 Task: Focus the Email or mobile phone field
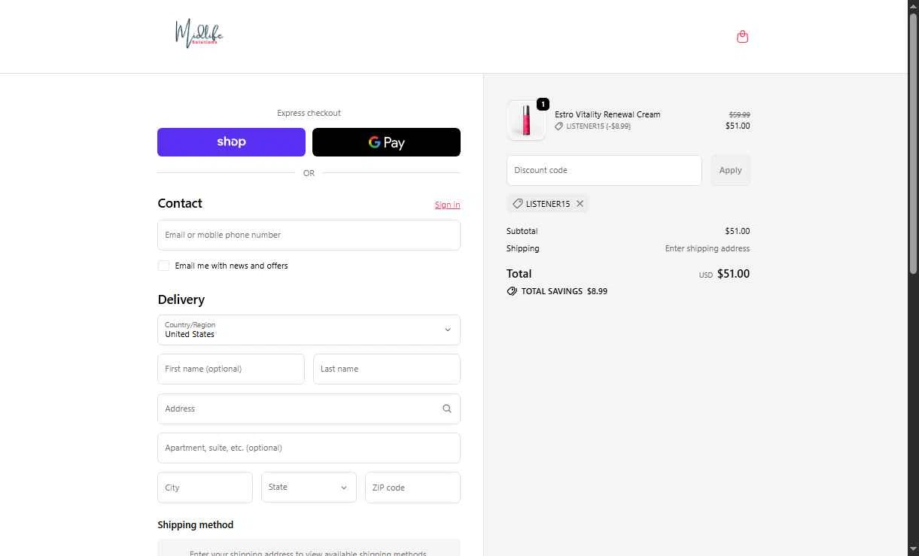click(309, 235)
